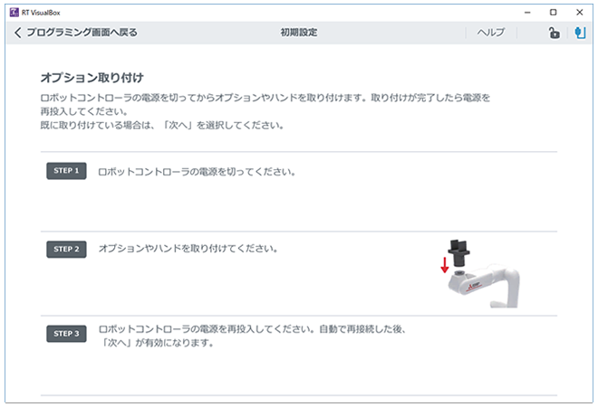Close the RT VisualBox window
This screenshot has width=598, height=407.
(x=579, y=12)
